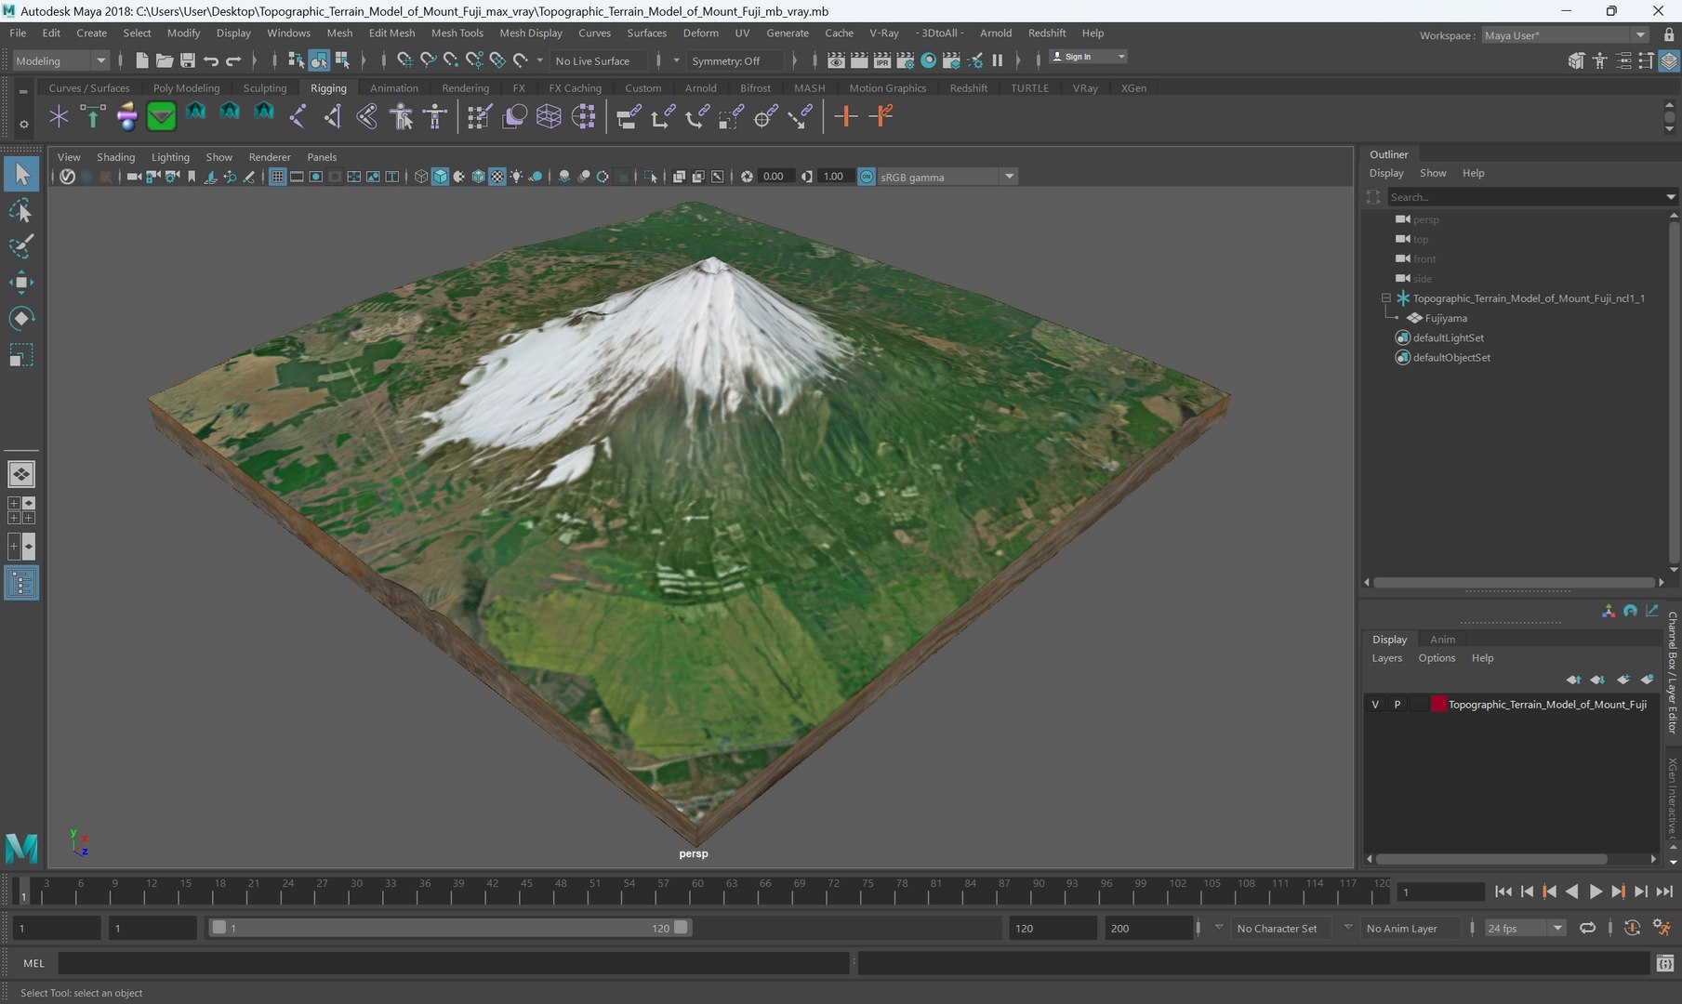Click the Undo arrow icon
The image size is (1682, 1004).
[211, 60]
